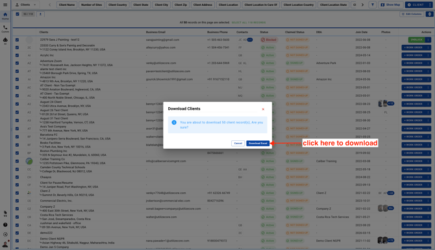Open the Clients module dropdown
The image size is (435, 250).
pyautogui.click(x=25, y=5)
